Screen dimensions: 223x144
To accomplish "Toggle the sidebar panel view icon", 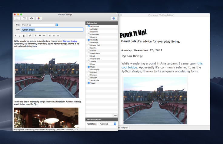I will 24,18.
